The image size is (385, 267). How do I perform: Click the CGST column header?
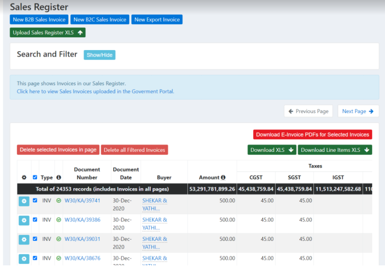coord(256,177)
